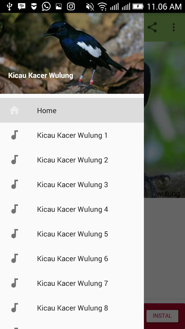Tap the battery icon in status bar
The image size is (185, 329).
(x=138, y=6)
